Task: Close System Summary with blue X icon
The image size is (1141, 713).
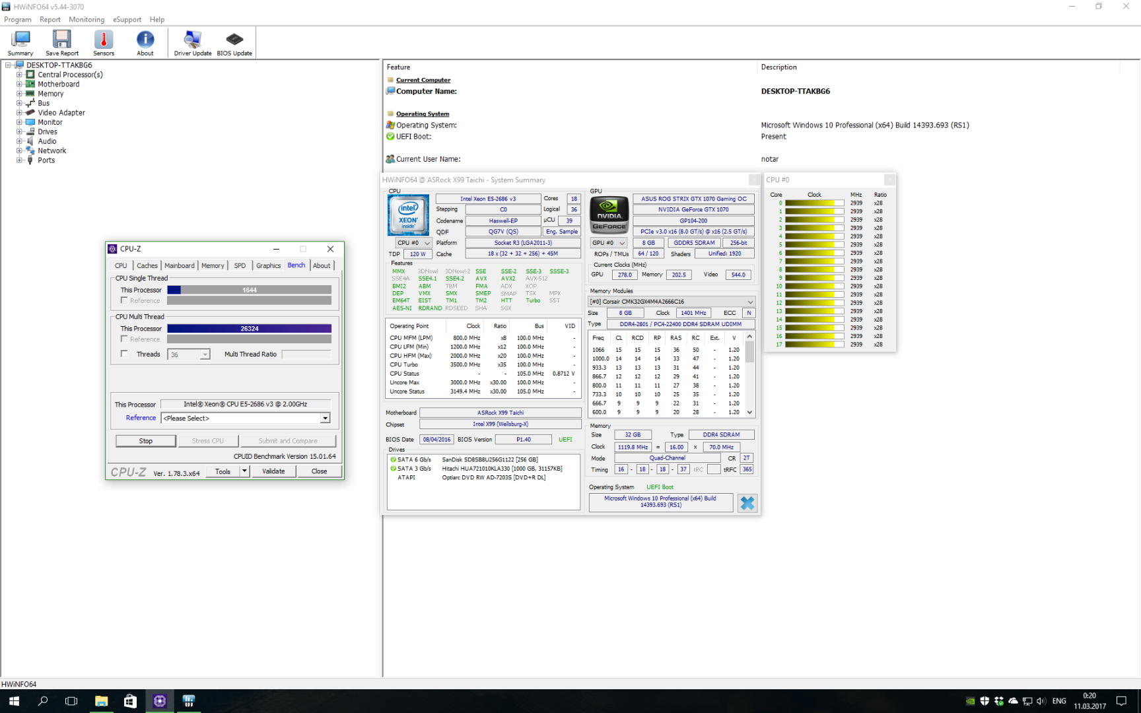Action: (x=747, y=503)
